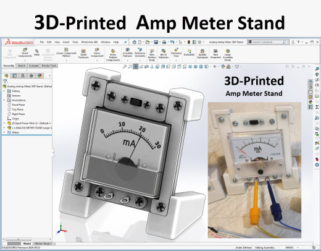The height and width of the screenshot is (251, 321).
Task: Click the feature tree filter box
Action: 30,82
